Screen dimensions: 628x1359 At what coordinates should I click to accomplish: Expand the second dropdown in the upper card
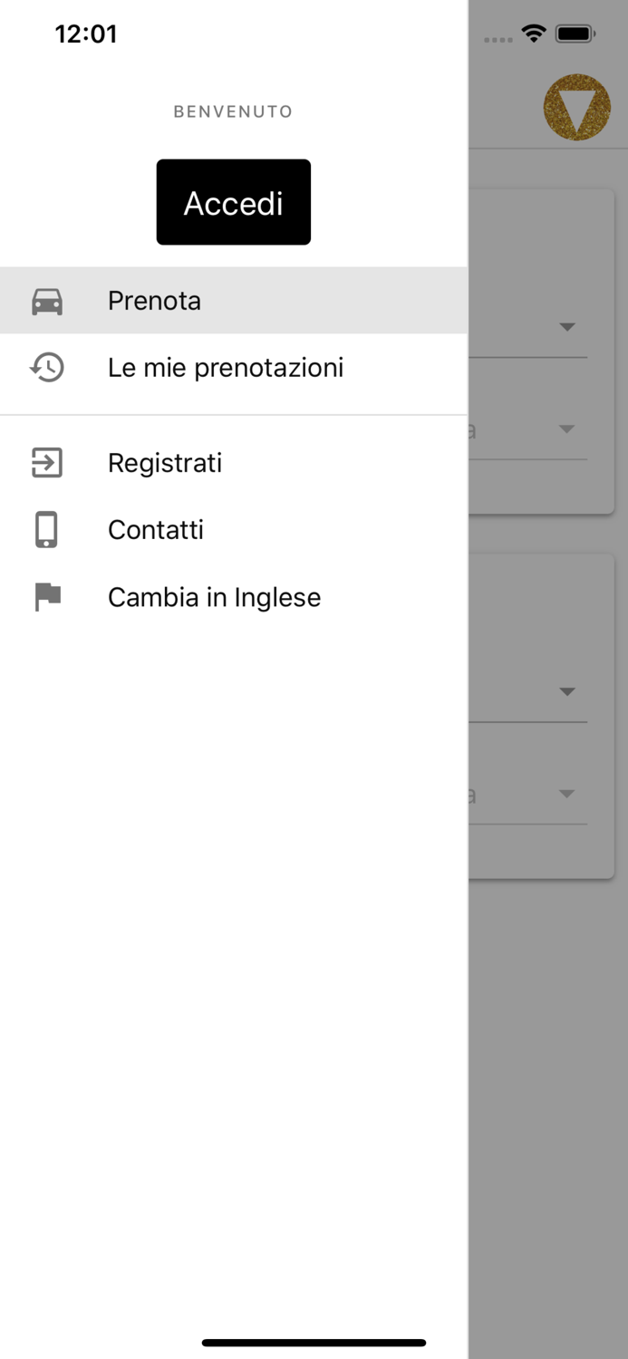567,429
